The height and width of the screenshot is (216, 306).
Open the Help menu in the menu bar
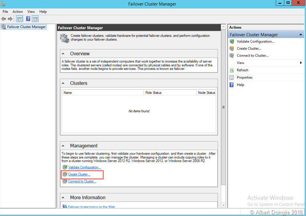tap(43, 12)
